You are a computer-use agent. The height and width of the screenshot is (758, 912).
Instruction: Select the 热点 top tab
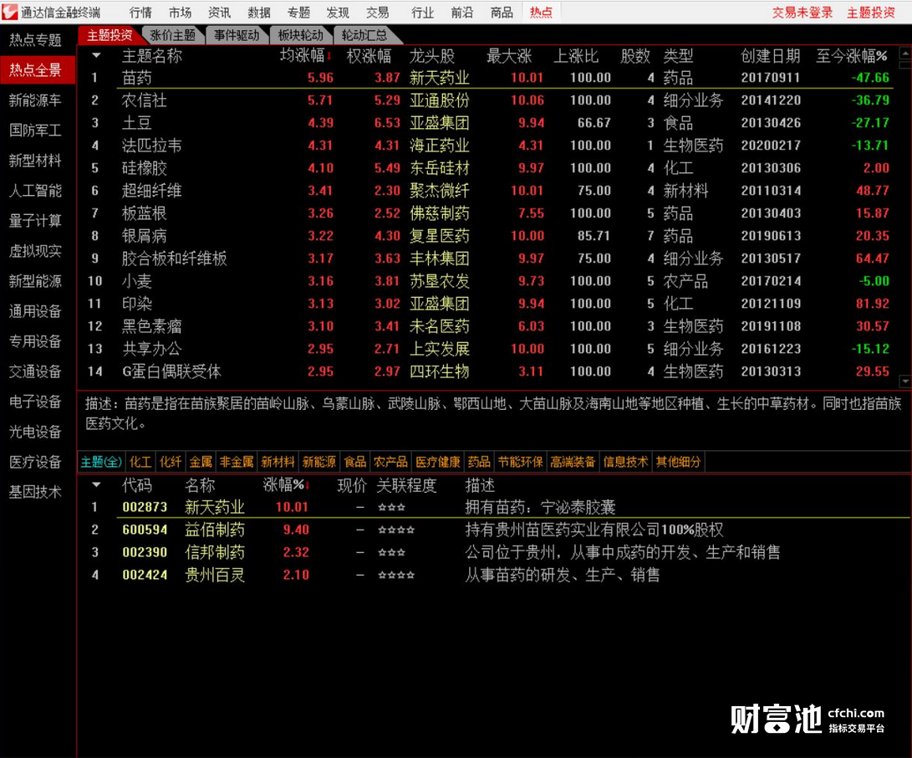(x=542, y=13)
